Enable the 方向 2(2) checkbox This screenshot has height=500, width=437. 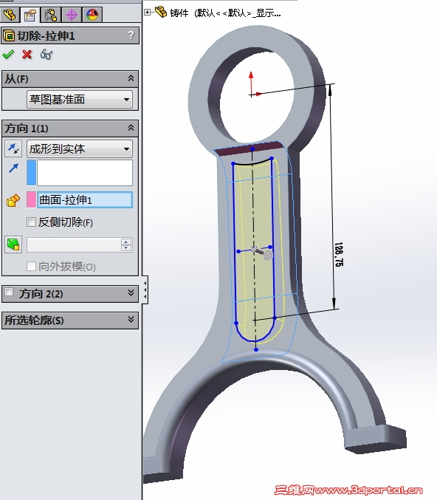click(9, 292)
